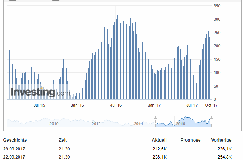
Task: Click the highlighted 2016 range in navigator
Action: (x=181, y=124)
